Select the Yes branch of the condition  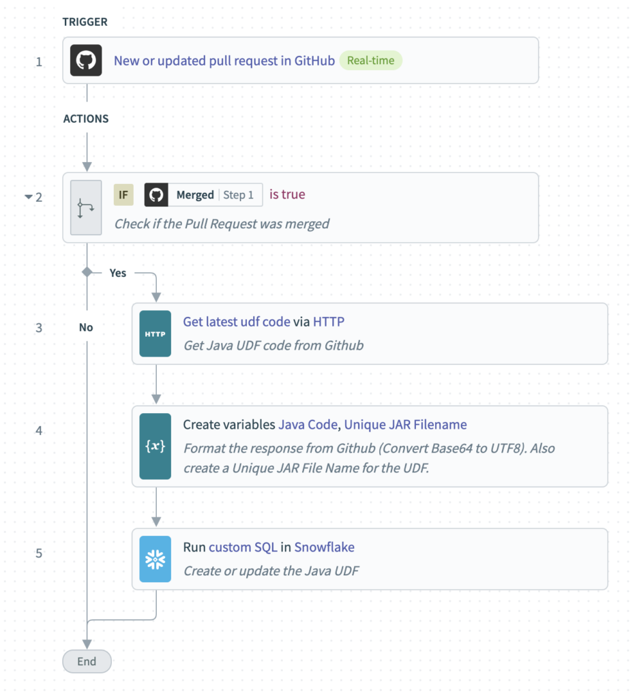point(117,273)
